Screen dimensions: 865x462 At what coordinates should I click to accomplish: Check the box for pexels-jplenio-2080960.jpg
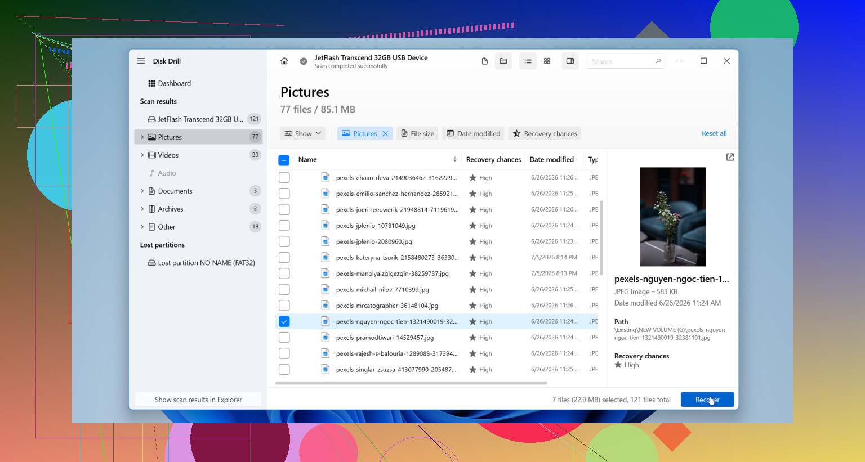point(284,241)
